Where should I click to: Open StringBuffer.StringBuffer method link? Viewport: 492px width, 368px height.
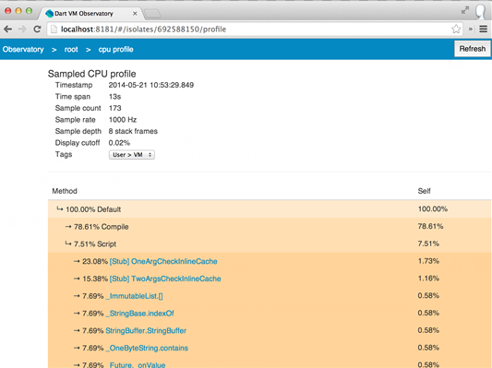tap(146, 331)
